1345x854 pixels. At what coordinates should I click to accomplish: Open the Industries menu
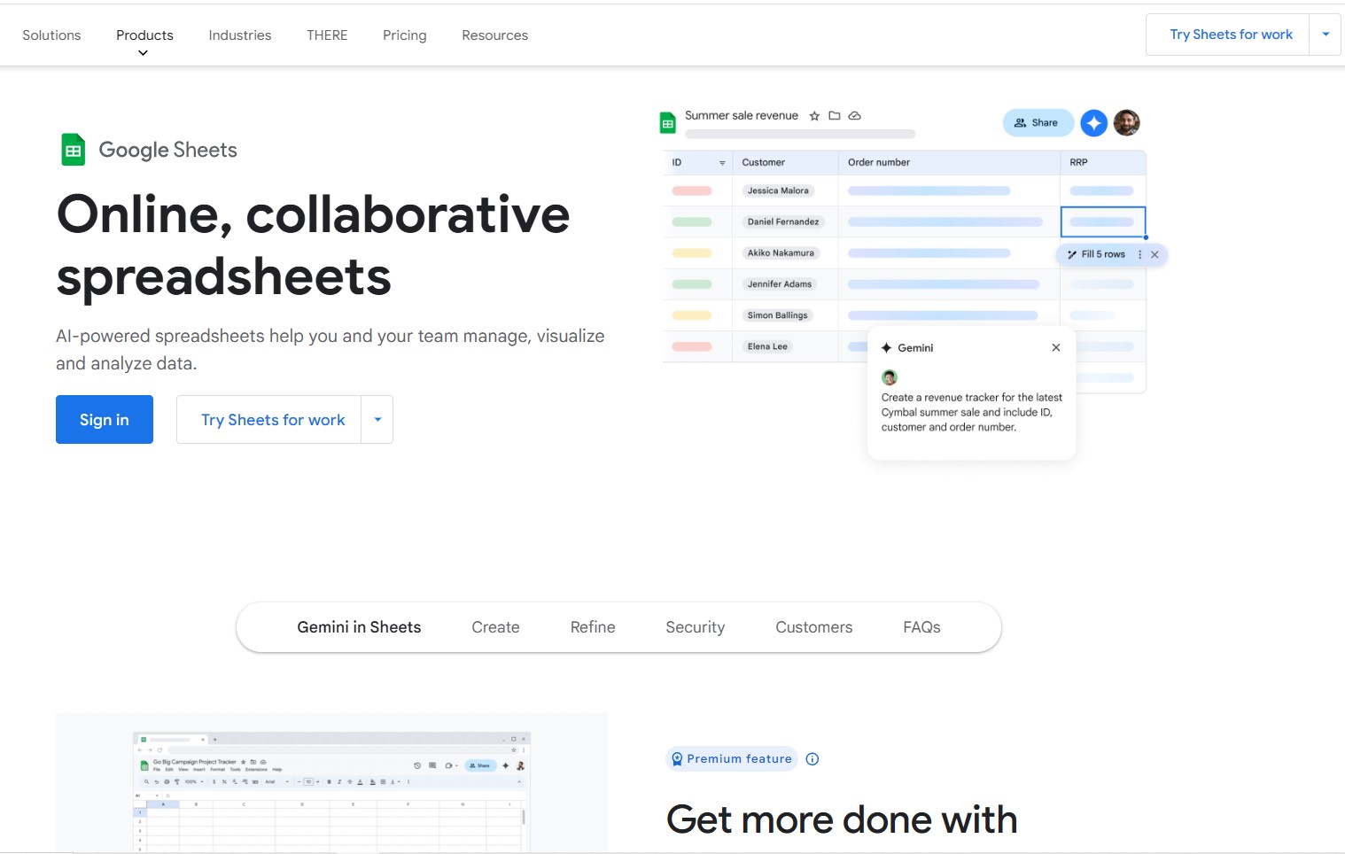pyautogui.click(x=240, y=35)
